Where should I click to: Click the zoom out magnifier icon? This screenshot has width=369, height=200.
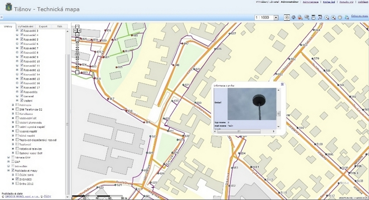click(327, 17)
